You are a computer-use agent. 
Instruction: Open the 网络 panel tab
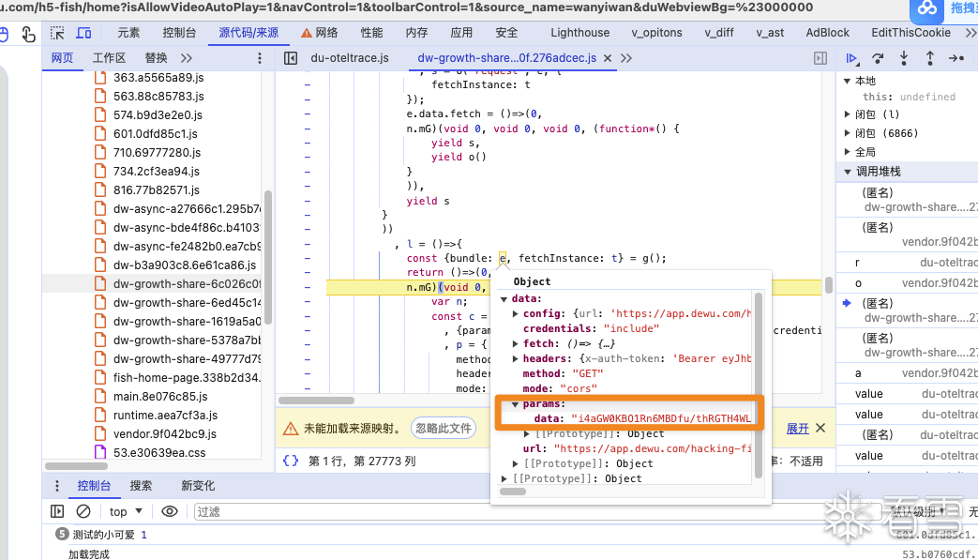[x=320, y=33]
